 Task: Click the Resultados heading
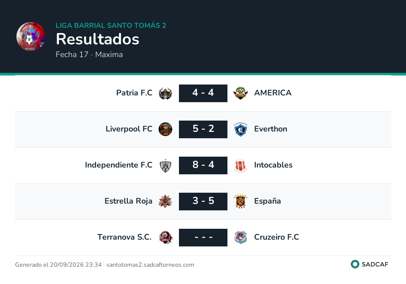98,39
